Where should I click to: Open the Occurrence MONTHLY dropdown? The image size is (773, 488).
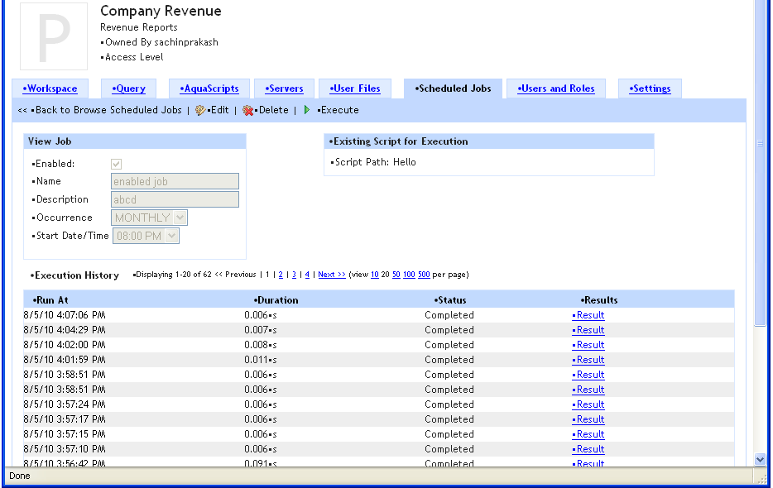coord(149,218)
